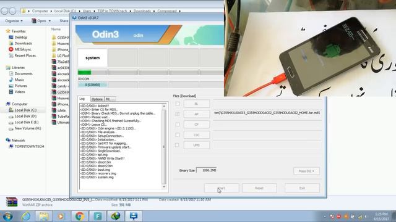Toggle the UMS checkbox in Odin
Image resolution: width=396 pixels, height=222 pixels.
click(x=177, y=145)
